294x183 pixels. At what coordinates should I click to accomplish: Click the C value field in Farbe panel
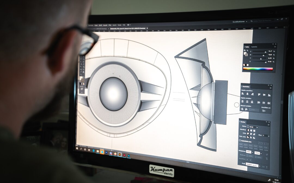tap(270, 51)
